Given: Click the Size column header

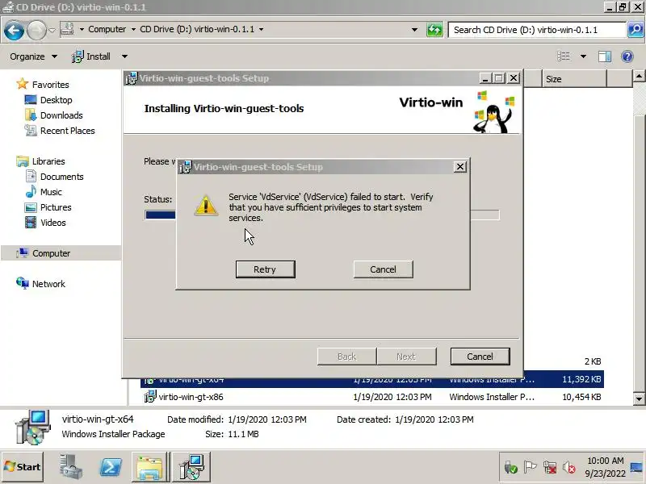Looking at the screenshot, I should pos(574,79).
